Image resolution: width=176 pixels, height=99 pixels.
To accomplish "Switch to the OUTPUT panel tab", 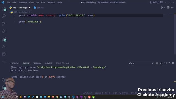I will click(x=26, y=63).
